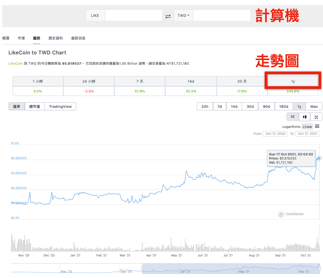Click the From date field Oct 17, 2020
Screen dimensions: 323x278
point(275,134)
